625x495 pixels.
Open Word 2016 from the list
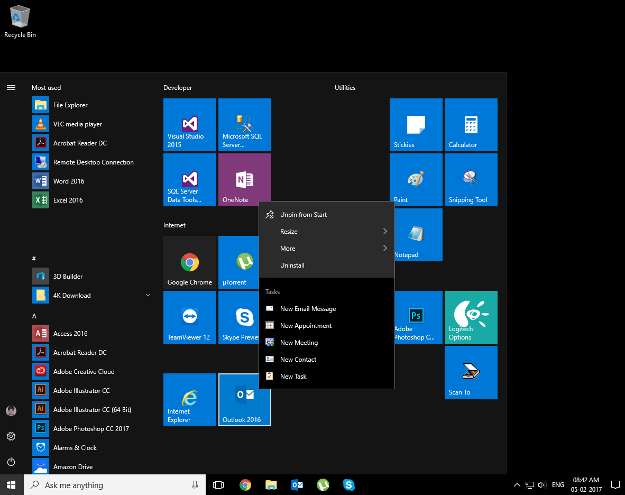pos(92,181)
